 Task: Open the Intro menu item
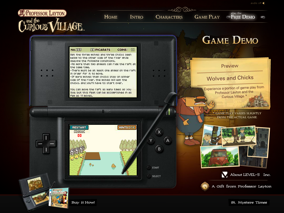tap(136, 17)
